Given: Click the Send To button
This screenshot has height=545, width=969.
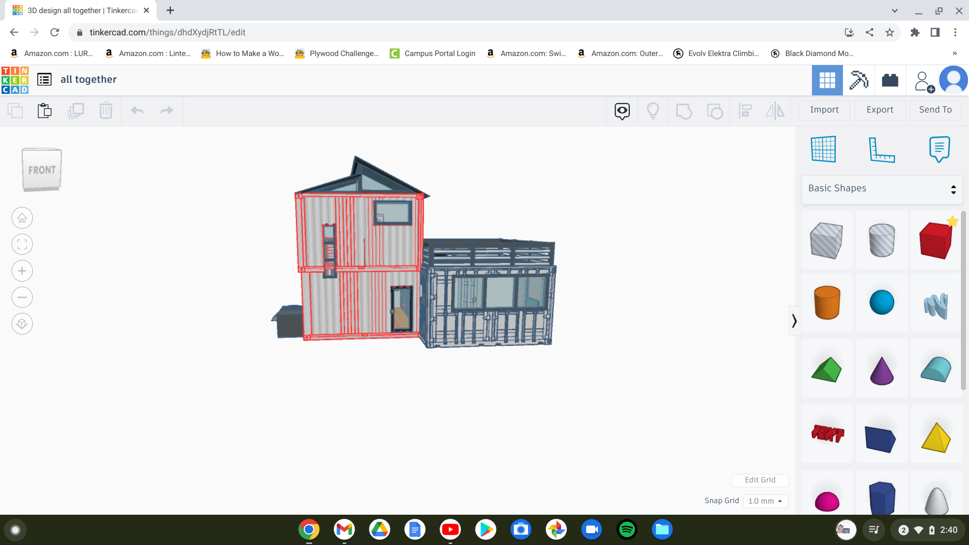Looking at the screenshot, I should [x=934, y=109].
